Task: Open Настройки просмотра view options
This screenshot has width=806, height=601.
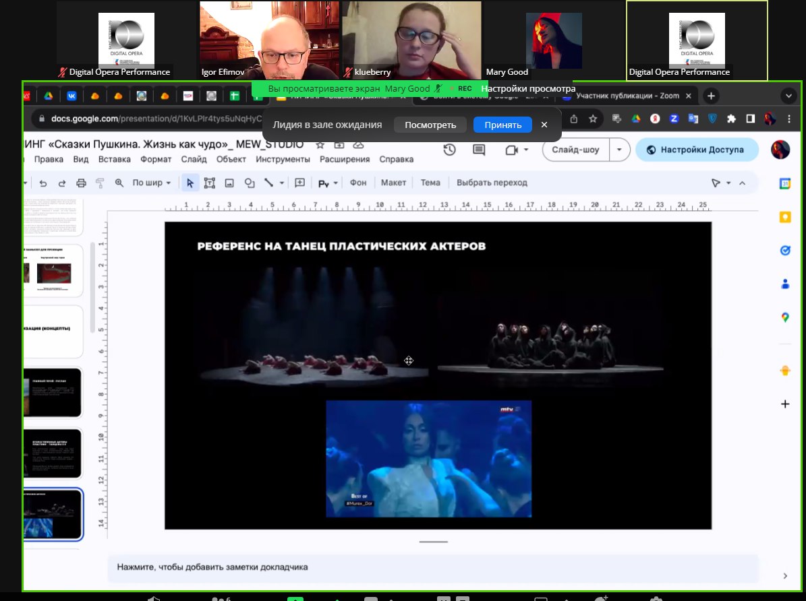Action: click(528, 88)
